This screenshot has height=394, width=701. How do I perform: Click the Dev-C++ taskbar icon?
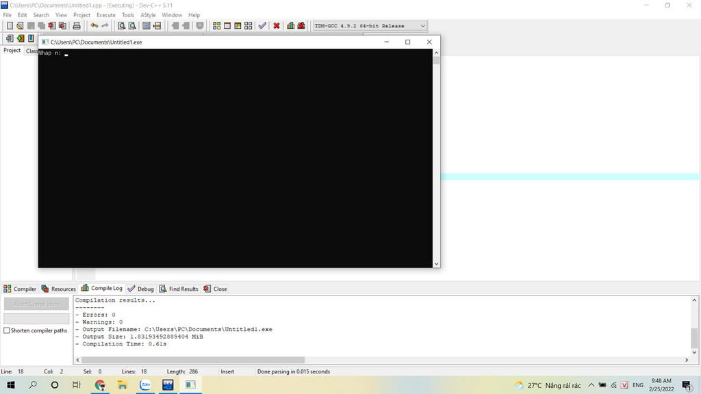pyautogui.click(x=168, y=384)
